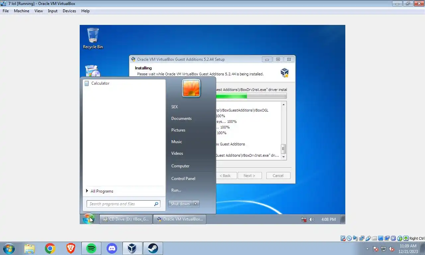The width and height of the screenshot is (425, 255).
Task: Click the optical disc status icon
Action: (349, 238)
